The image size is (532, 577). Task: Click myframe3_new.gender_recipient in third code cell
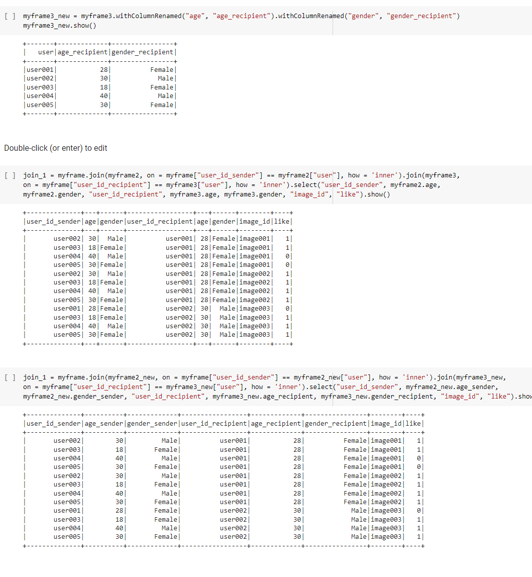point(377,397)
